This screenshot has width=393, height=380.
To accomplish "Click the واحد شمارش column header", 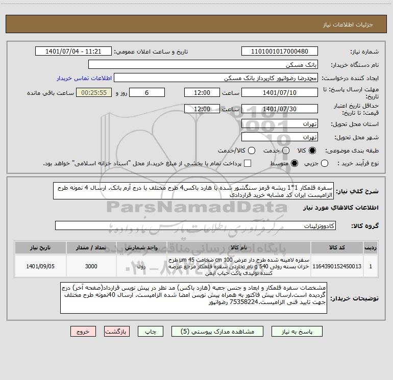I will 141,247.
